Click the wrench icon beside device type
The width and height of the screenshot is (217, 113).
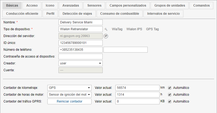[x=106, y=29]
